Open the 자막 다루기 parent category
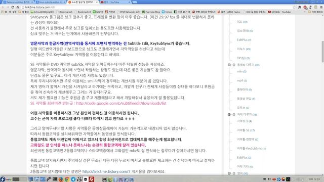Image resolution: width=324 pixels, height=182 pixels. (247, 115)
